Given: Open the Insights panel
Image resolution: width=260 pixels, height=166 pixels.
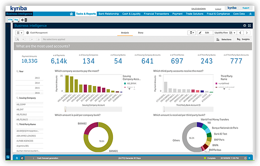Looking at the screenshot, I should (x=243, y=39).
